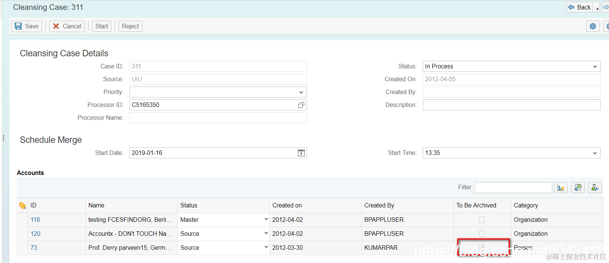Click the Start button

pos(101,26)
